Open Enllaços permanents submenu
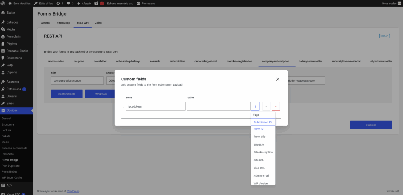Screen dimensions: 403x195 15,148
